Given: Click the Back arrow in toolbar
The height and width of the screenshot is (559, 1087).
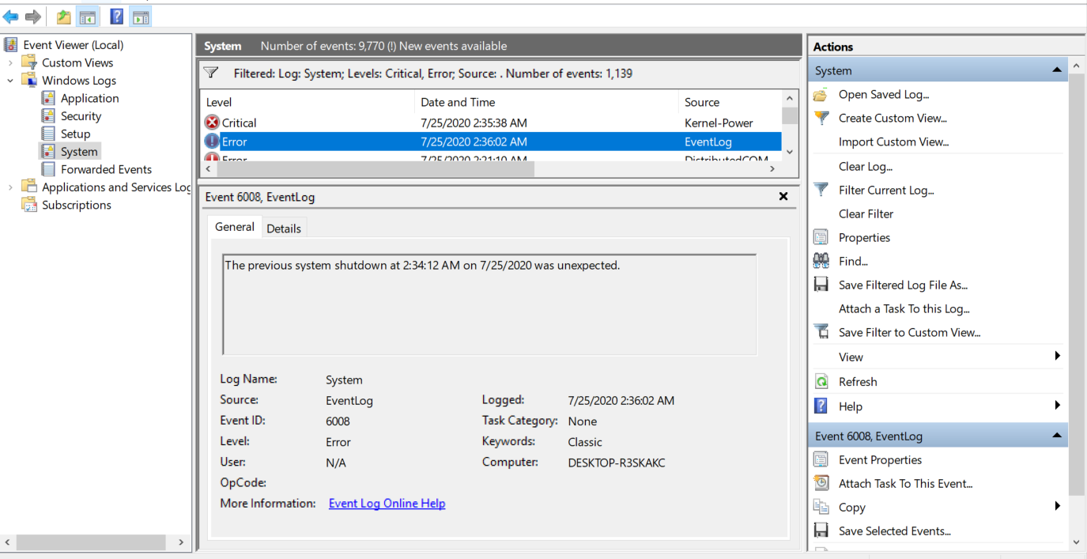Looking at the screenshot, I should click(10, 17).
